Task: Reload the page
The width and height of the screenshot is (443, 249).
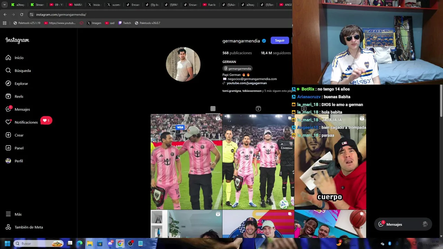Action: click(x=21, y=15)
